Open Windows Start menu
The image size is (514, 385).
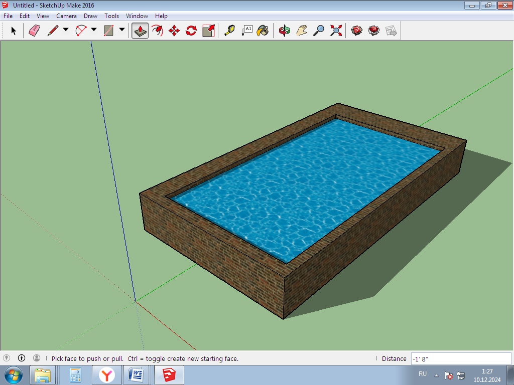13,374
